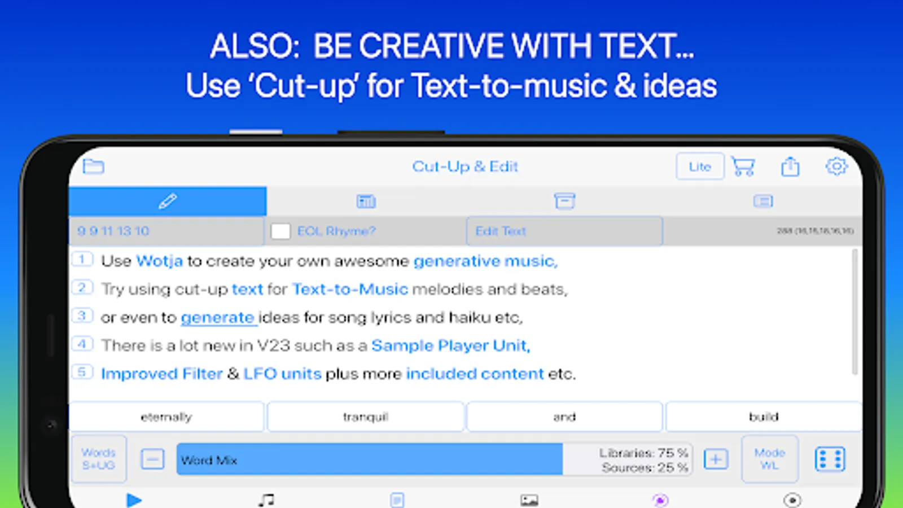The height and width of the screenshot is (508, 903).
Task: Decrease Word Mix with minus button
Action: (152, 459)
